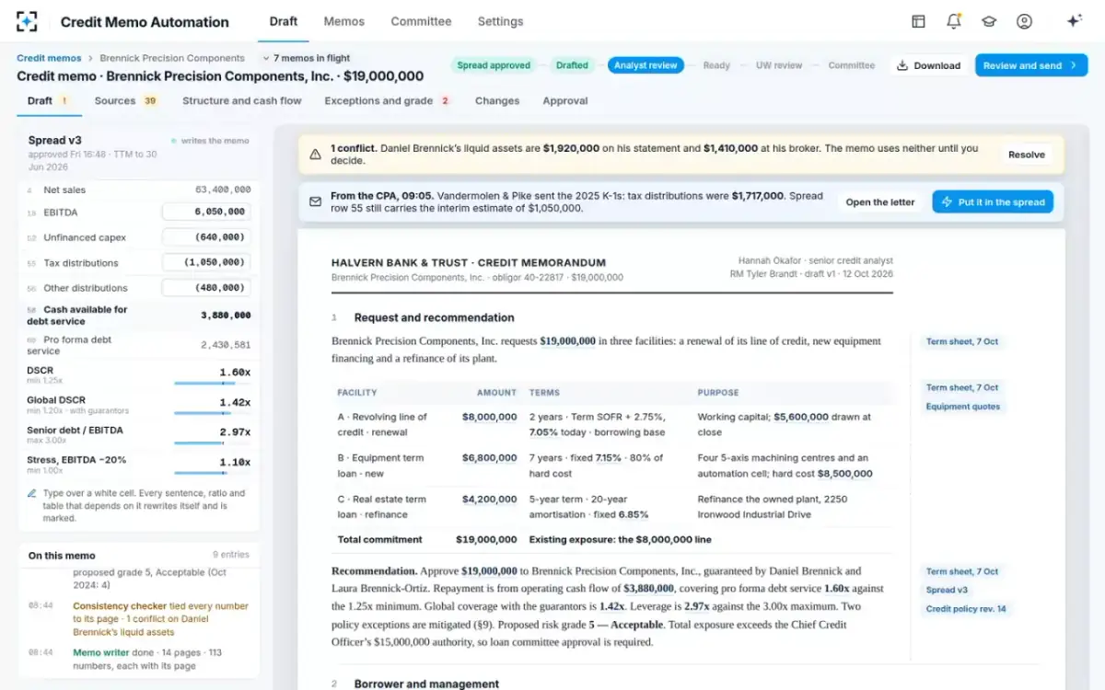Click Review and send button
The width and height of the screenshot is (1105, 690).
click(x=1030, y=65)
